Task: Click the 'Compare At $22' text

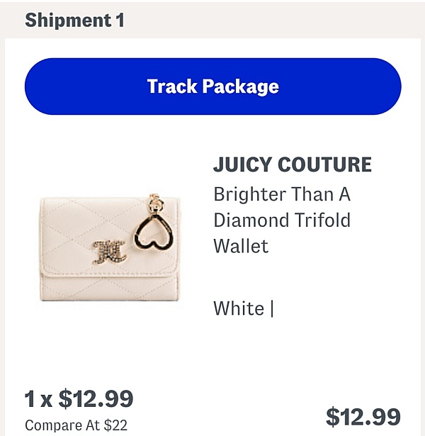Action: (76, 425)
